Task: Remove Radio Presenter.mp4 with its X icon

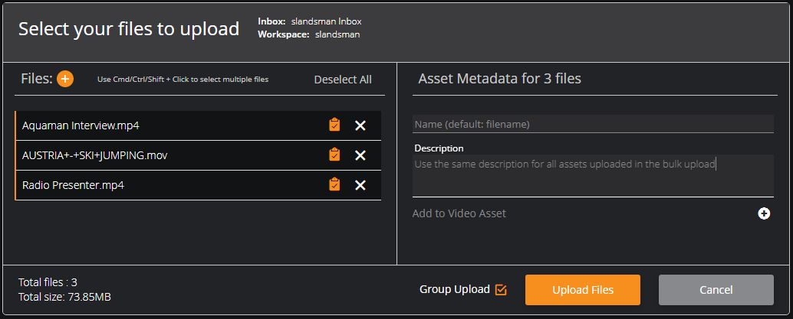Action: 360,185
